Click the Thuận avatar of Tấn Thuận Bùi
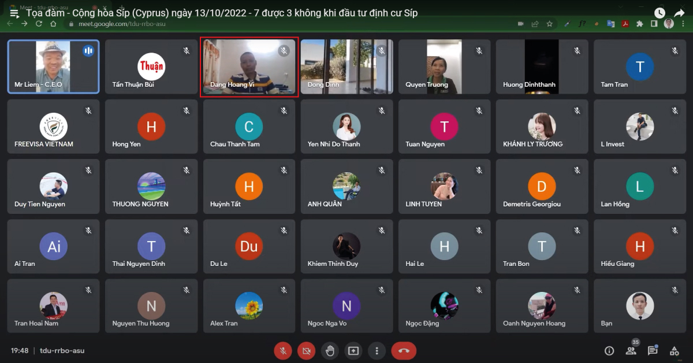This screenshot has height=363, width=693. [x=151, y=66]
